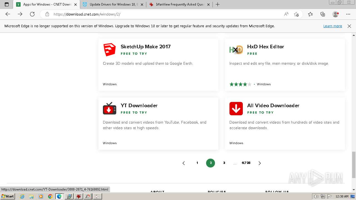The width and height of the screenshot is (356, 200).
Task: Launch Google Chrome from taskbar
Action: (50, 196)
